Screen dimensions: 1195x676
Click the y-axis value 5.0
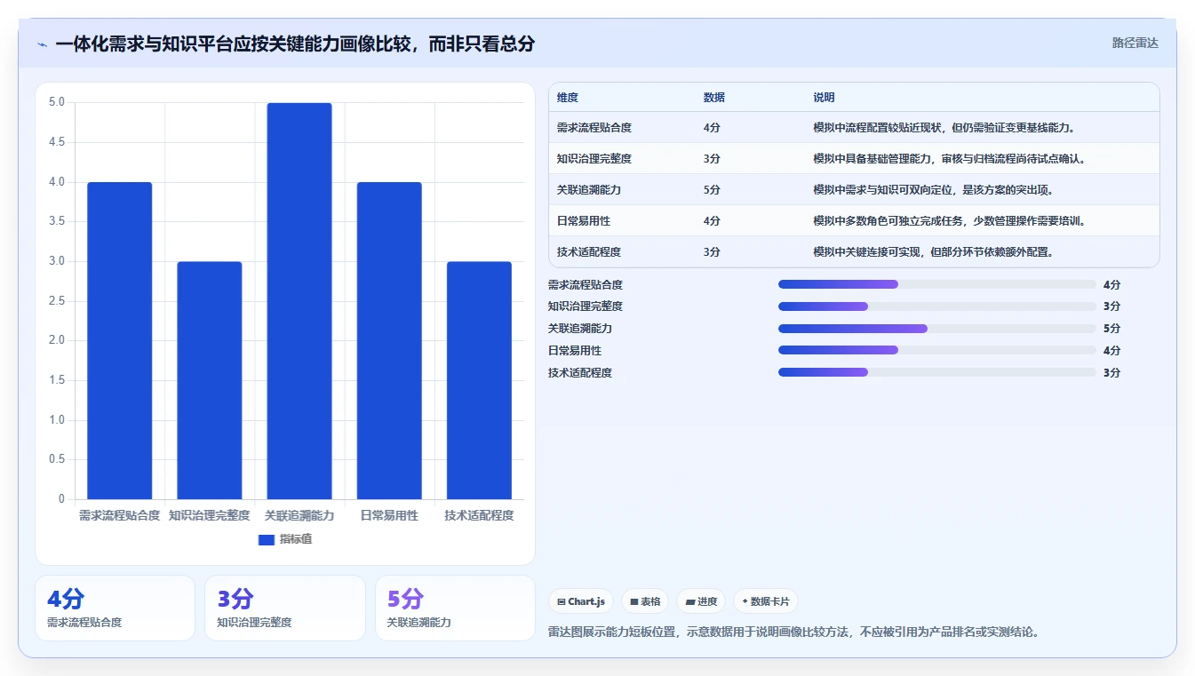click(x=57, y=102)
